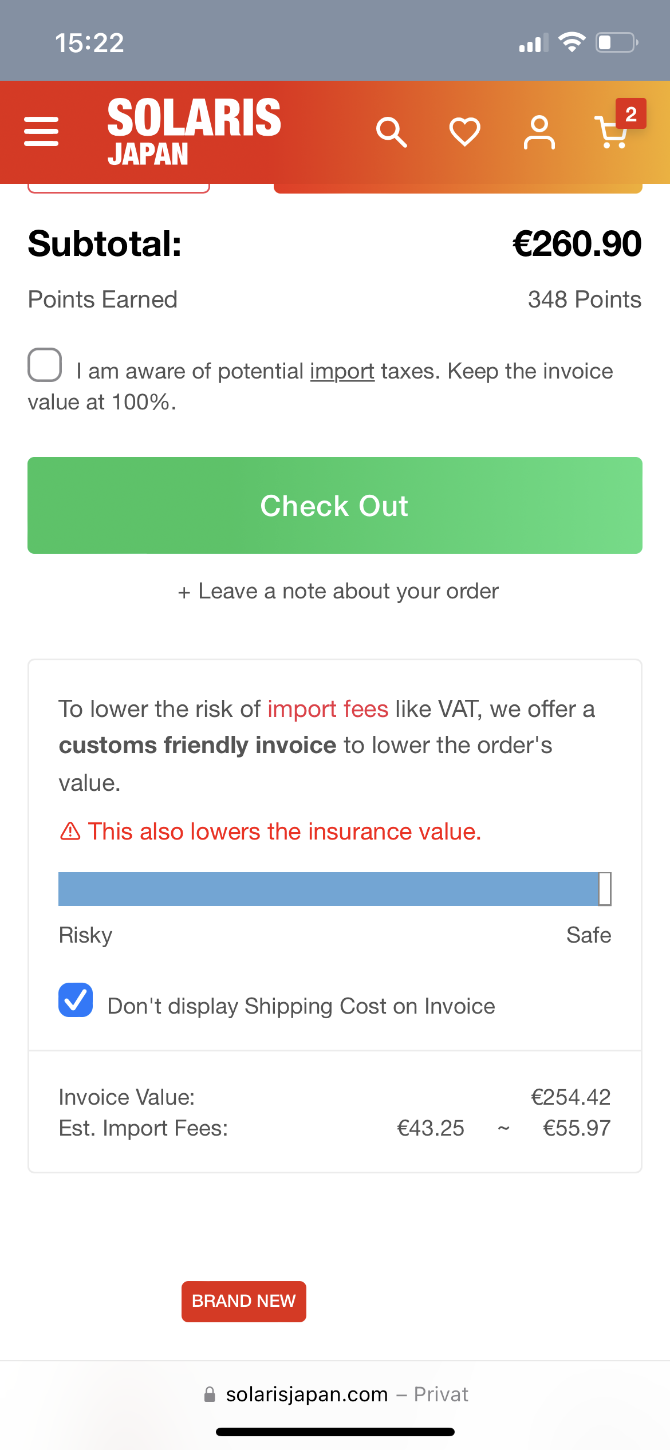Open the red import fees link

[x=328, y=709]
